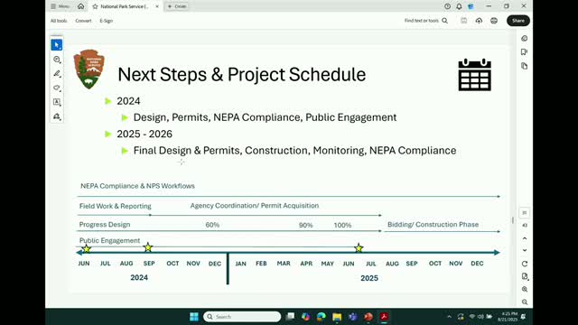The width and height of the screenshot is (578, 325).
Task: Go to next page chevron
Action: pyautogui.click(x=525, y=250)
